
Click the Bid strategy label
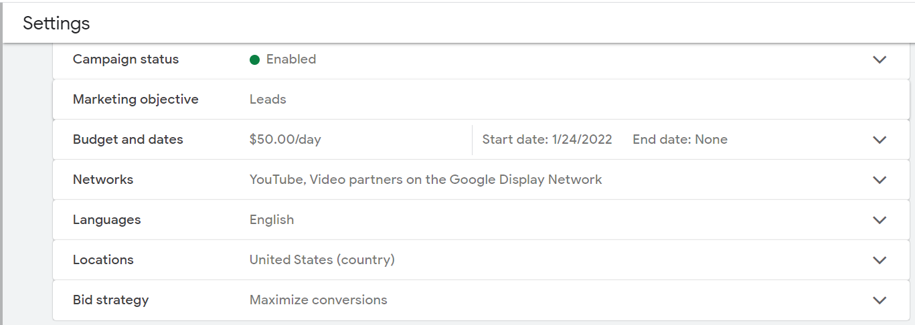[110, 300]
